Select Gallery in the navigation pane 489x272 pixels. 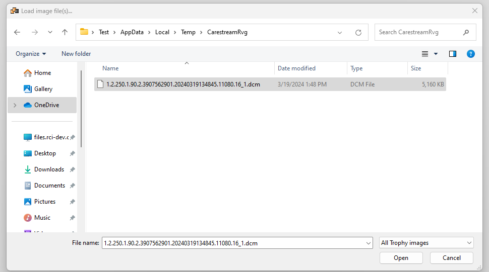point(43,89)
